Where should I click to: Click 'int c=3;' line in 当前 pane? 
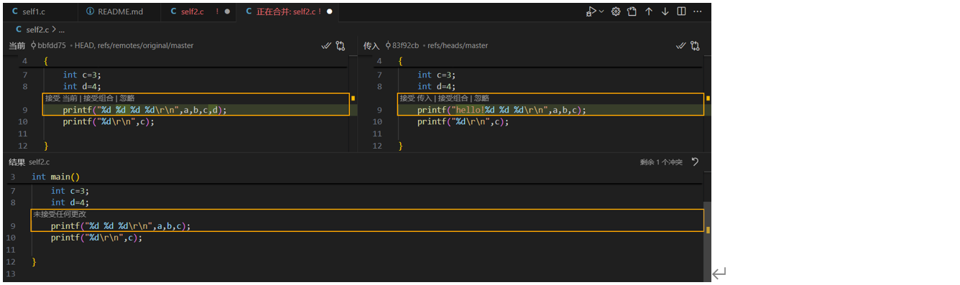(x=81, y=75)
